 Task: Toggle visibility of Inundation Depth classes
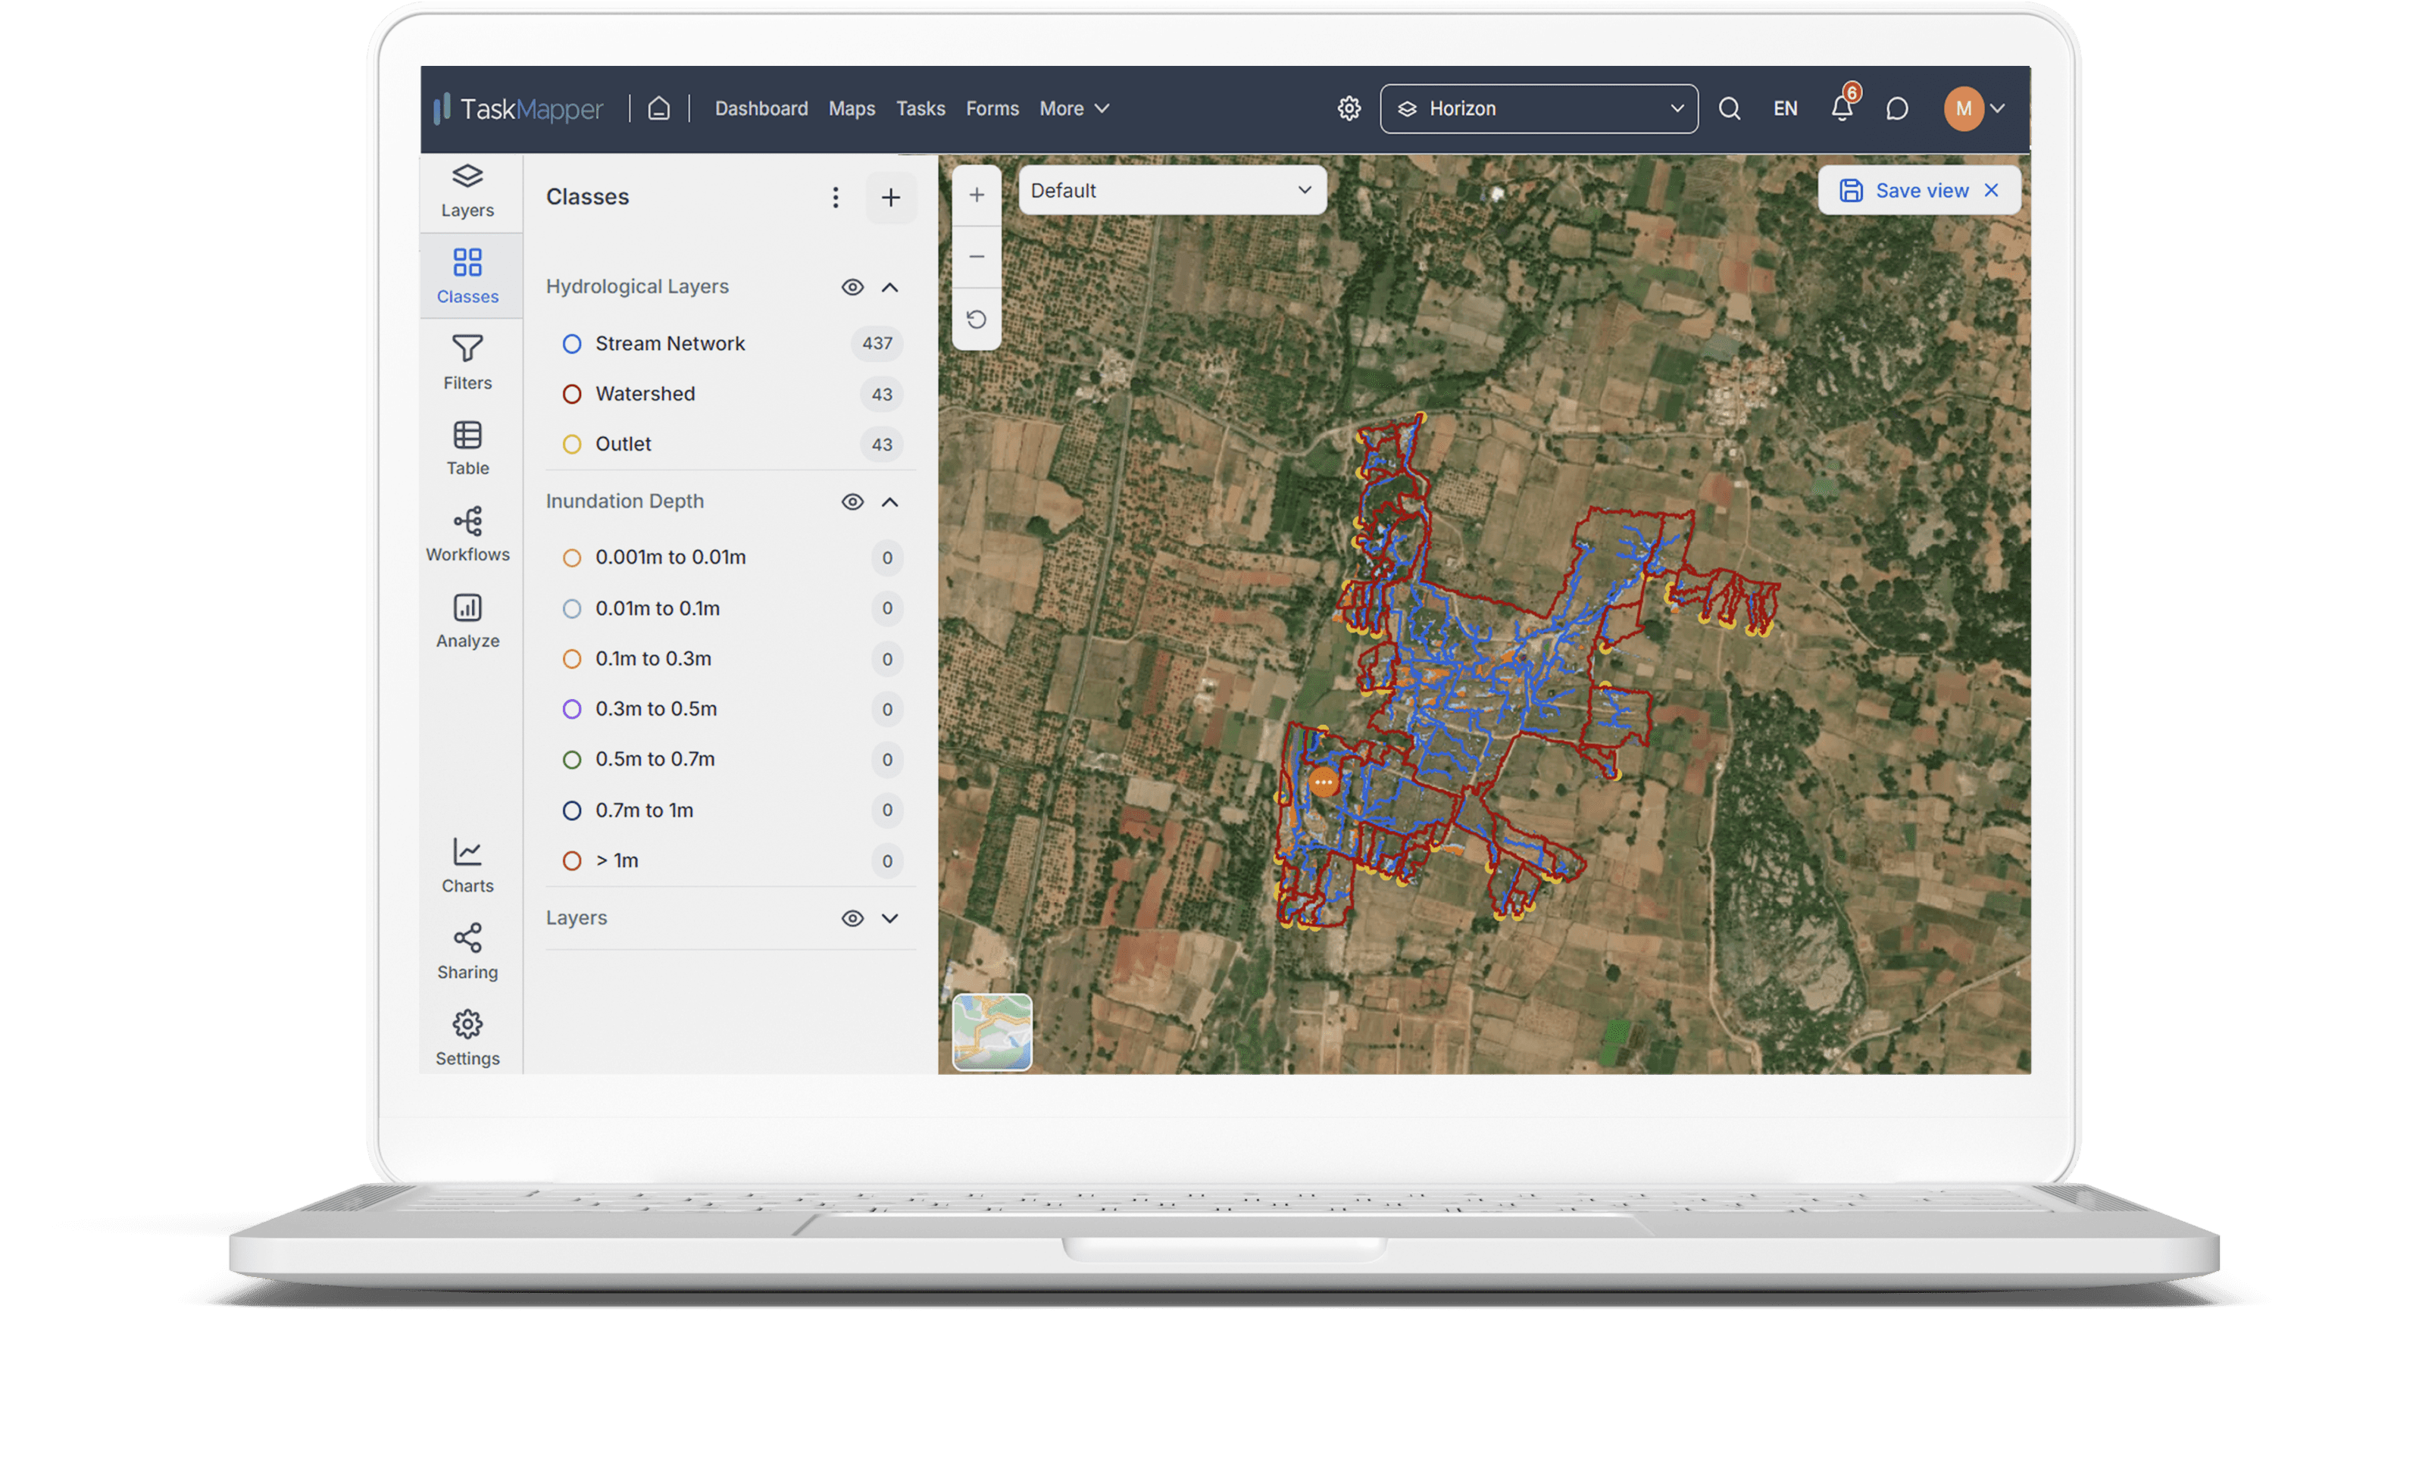click(x=852, y=501)
